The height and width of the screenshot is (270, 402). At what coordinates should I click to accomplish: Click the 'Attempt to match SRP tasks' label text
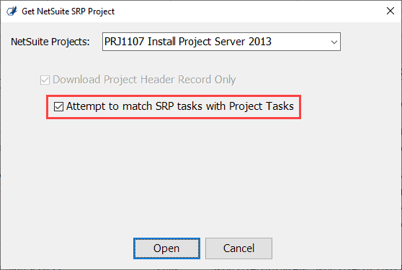pos(179,106)
